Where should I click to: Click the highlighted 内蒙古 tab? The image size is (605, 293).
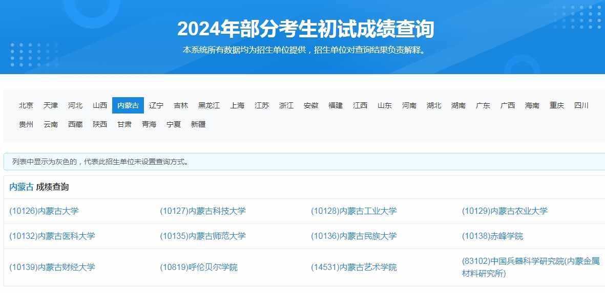(x=128, y=105)
